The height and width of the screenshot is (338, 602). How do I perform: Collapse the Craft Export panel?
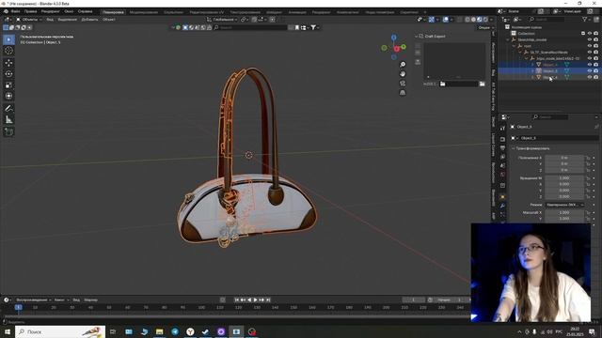pos(417,37)
